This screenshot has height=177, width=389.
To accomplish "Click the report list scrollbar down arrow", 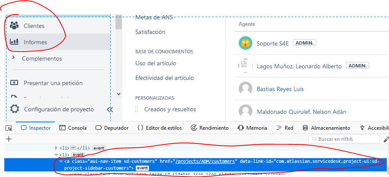I will 118,94.
